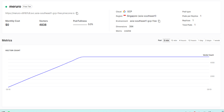The width and height of the screenshot is (224, 112).
Task: Click the vector count line plateau
Action: [146, 57]
